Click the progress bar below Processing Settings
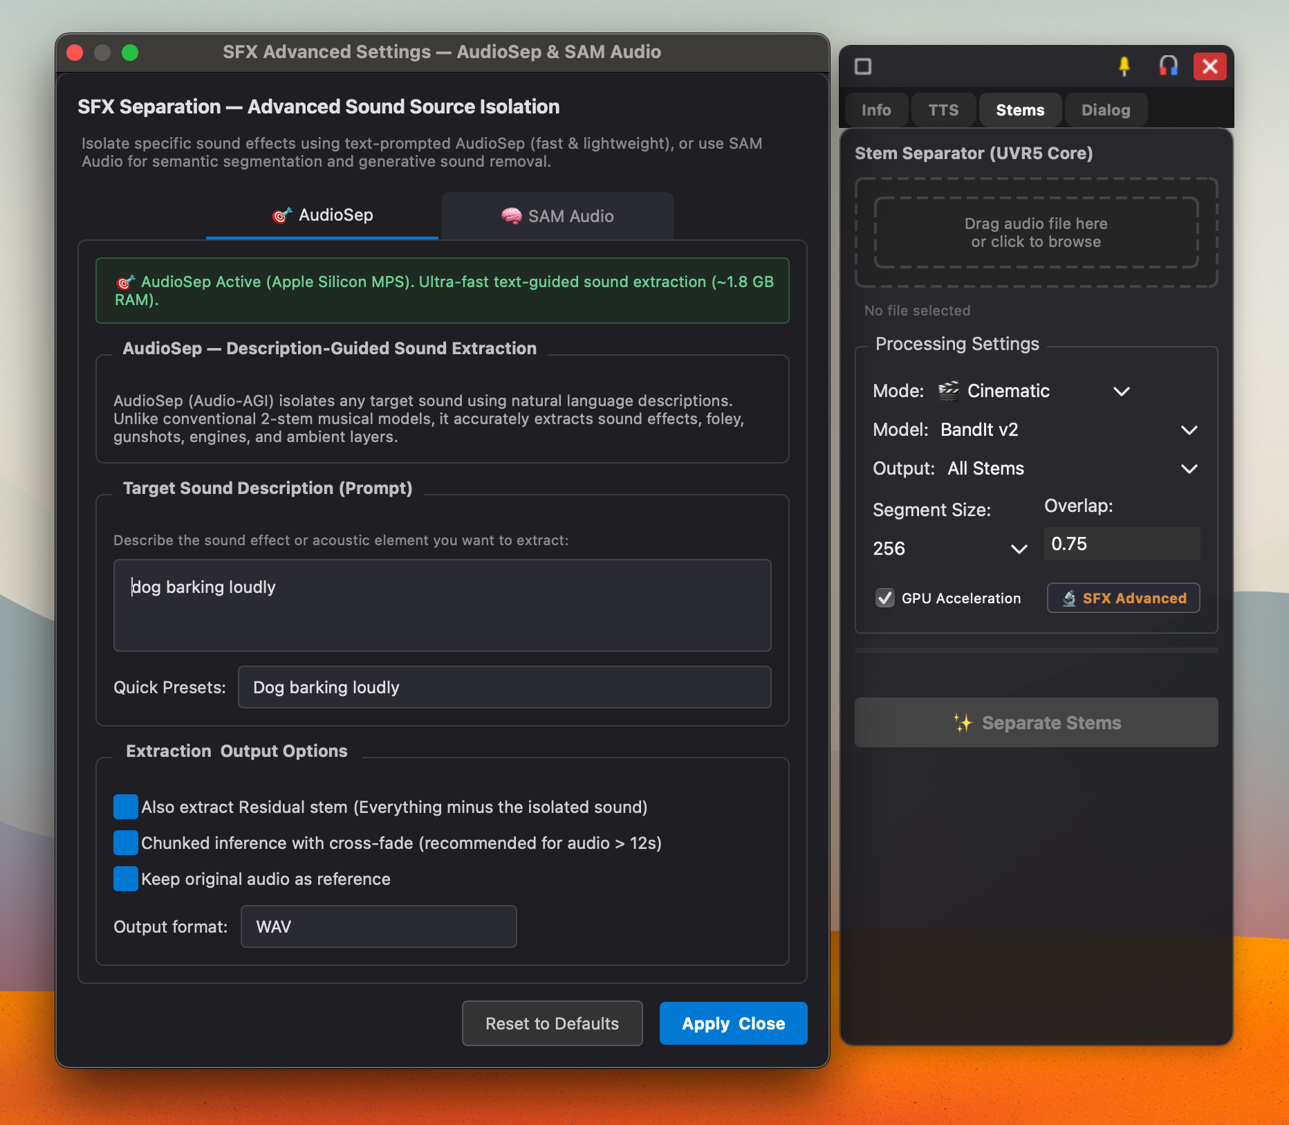The width and height of the screenshot is (1289, 1125). (1037, 650)
